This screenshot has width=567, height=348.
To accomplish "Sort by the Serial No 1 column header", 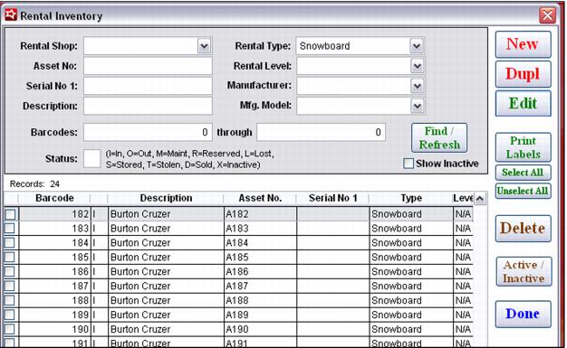I will (x=332, y=198).
